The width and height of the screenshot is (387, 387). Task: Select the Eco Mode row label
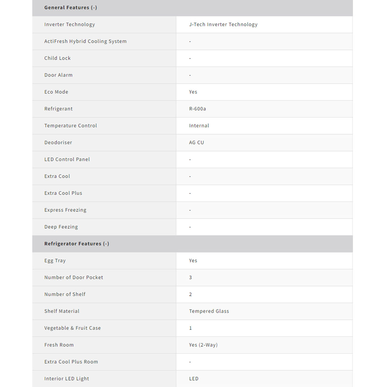click(x=56, y=92)
